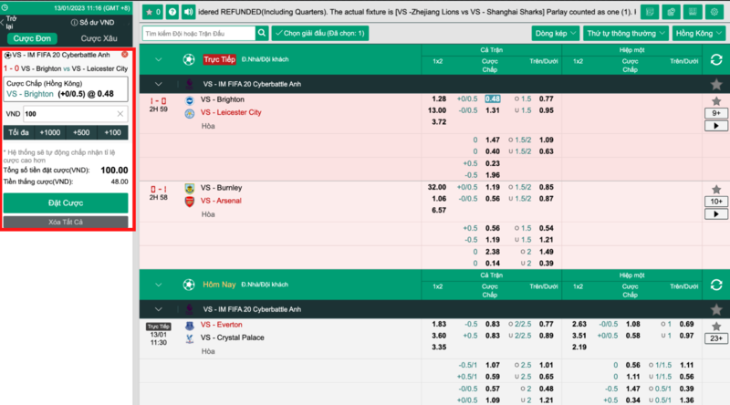This screenshot has height=405, width=730.
Task: Open the settings gear icon at top right
Action: [714, 12]
